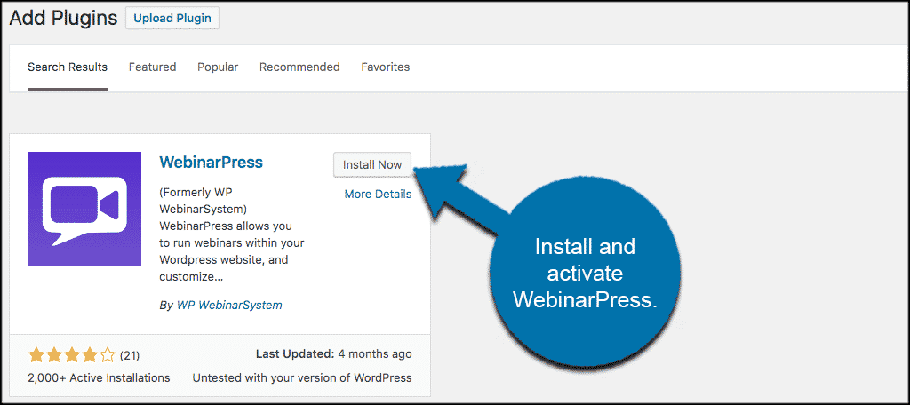Open the Popular plugins tab

point(218,67)
